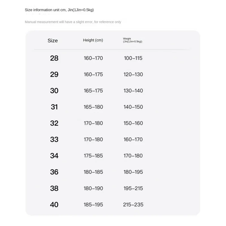Click the 215–235 weight value

coord(133,205)
